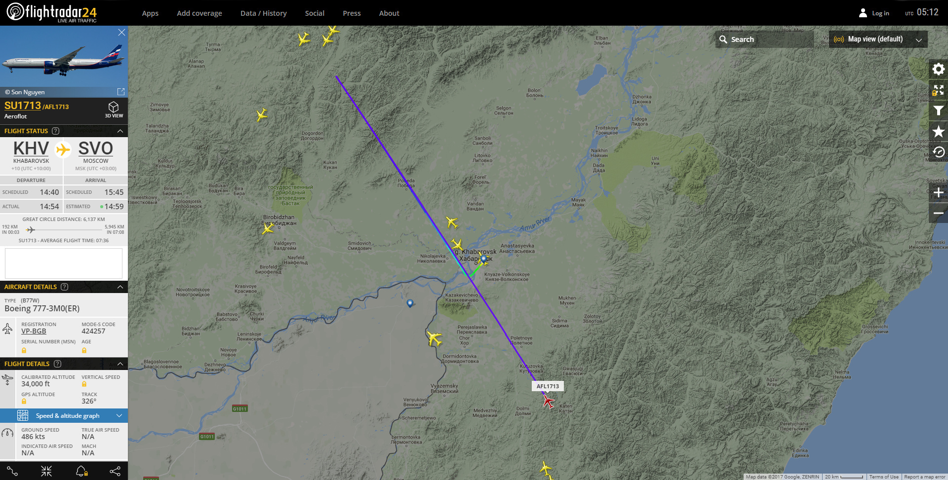Image resolution: width=948 pixels, height=480 pixels.
Task: Click the flight route icon
Action: (x=13, y=471)
